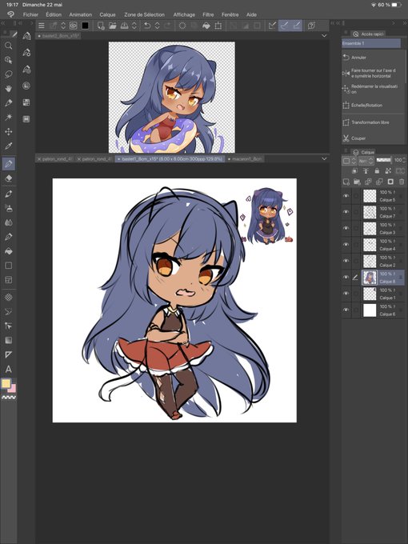The height and width of the screenshot is (544, 408).
Task: Open the Édition menu
Action: click(x=54, y=14)
